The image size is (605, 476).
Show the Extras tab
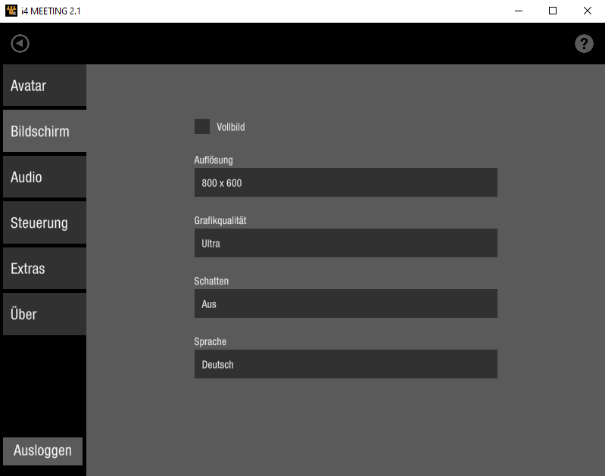[44, 268]
